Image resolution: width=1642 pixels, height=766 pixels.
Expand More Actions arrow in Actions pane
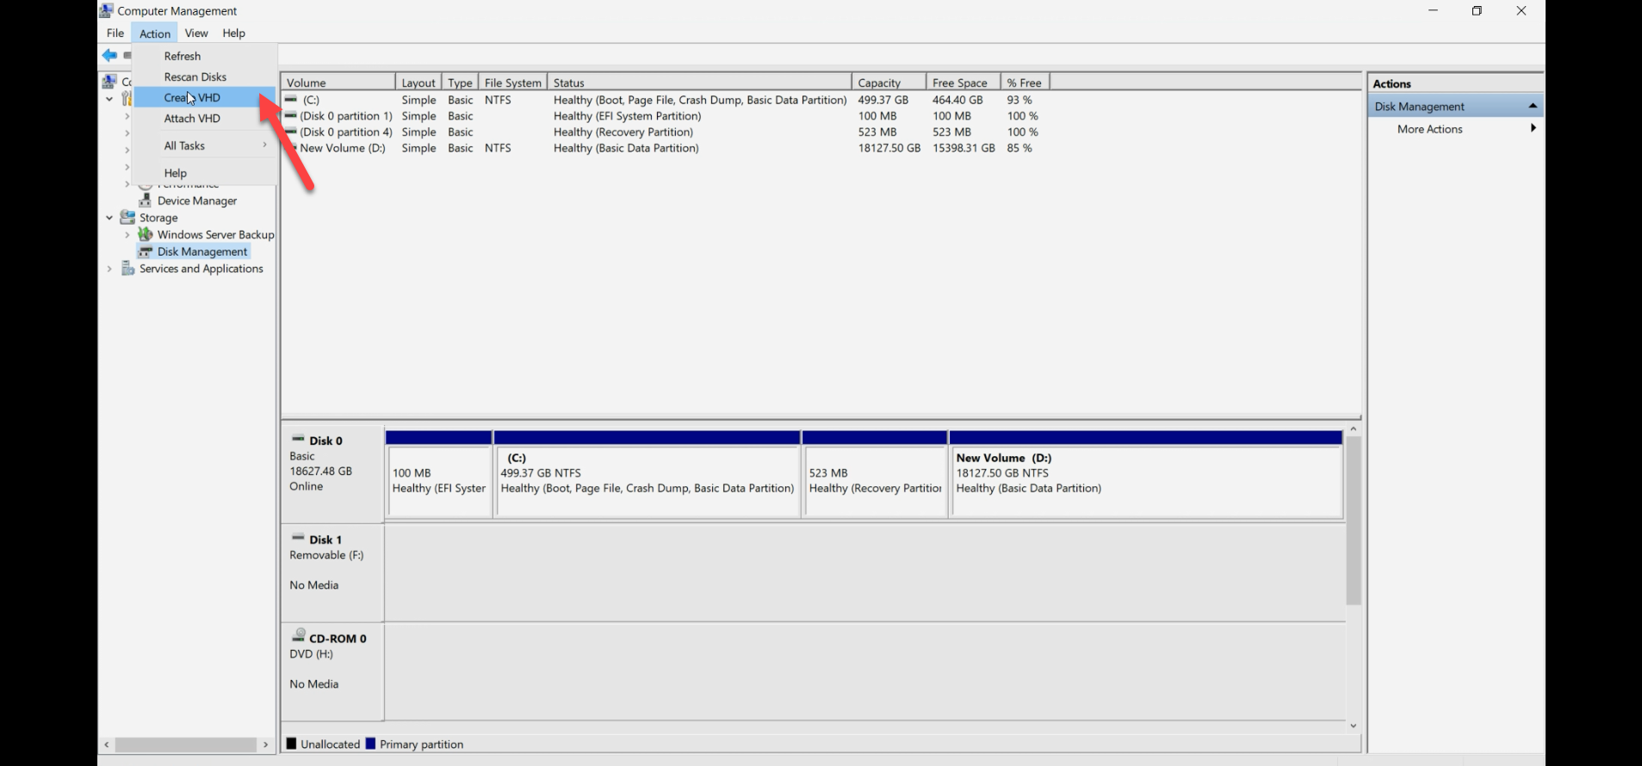coord(1533,128)
